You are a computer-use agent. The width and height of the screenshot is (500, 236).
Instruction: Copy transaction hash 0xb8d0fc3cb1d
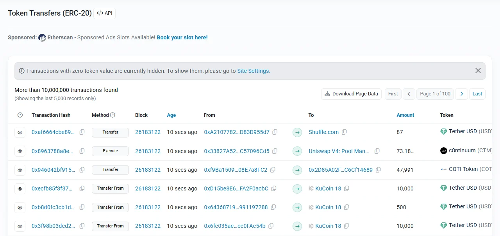click(x=82, y=207)
